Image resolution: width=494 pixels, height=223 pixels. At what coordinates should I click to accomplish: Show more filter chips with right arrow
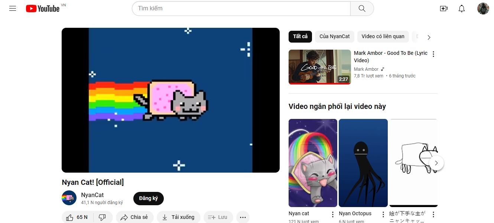(429, 37)
